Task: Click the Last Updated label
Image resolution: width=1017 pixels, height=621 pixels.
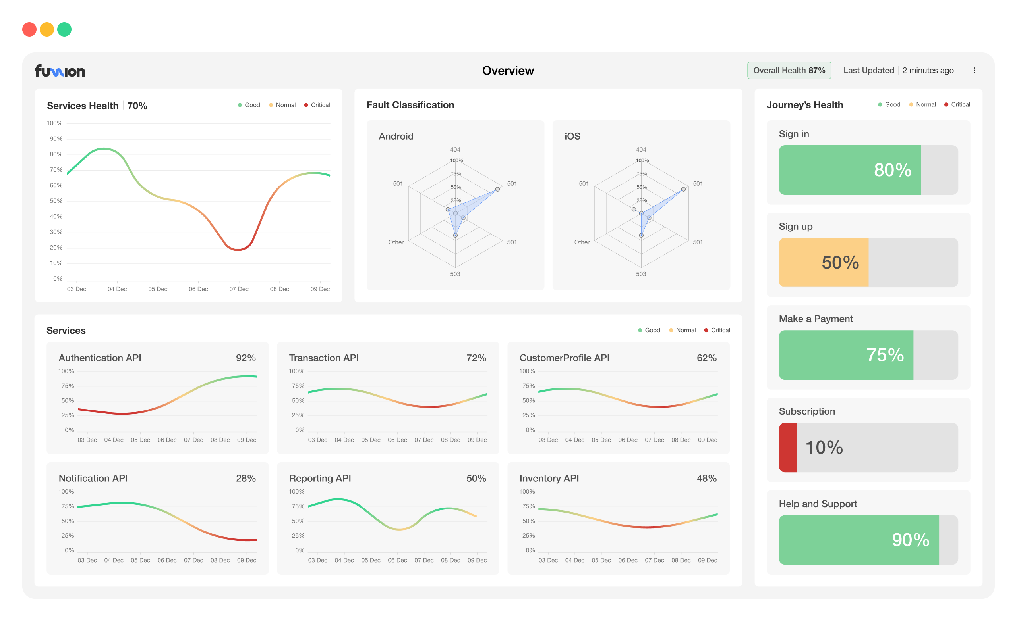Action: (x=868, y=71)
